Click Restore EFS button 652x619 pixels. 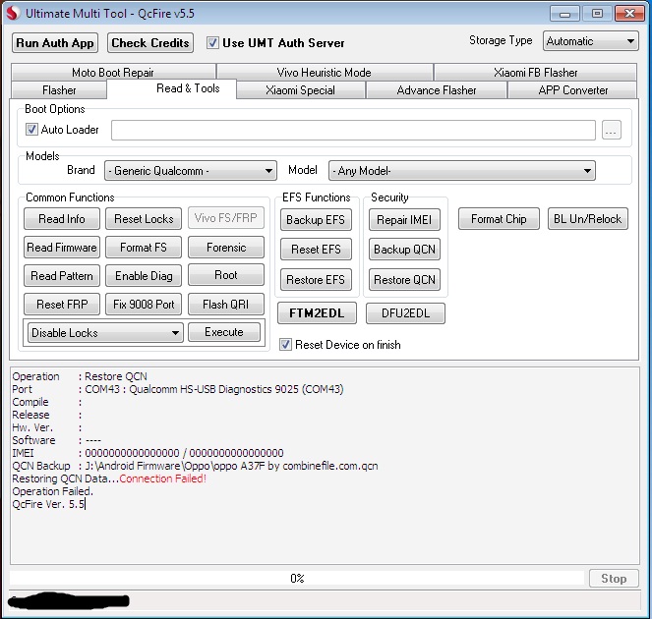point(316,280)
